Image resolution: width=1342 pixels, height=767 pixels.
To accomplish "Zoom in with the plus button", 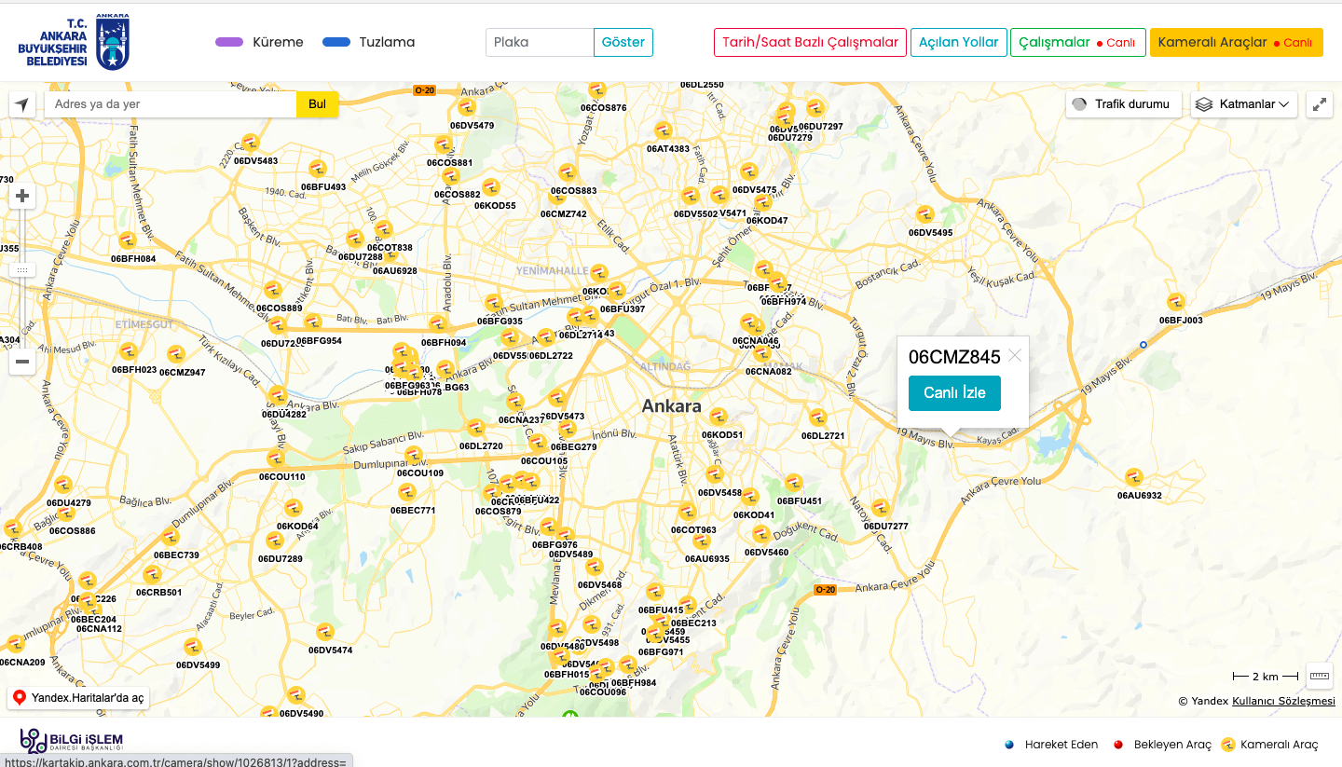I will pyautogui.click(x=22, y=197).
